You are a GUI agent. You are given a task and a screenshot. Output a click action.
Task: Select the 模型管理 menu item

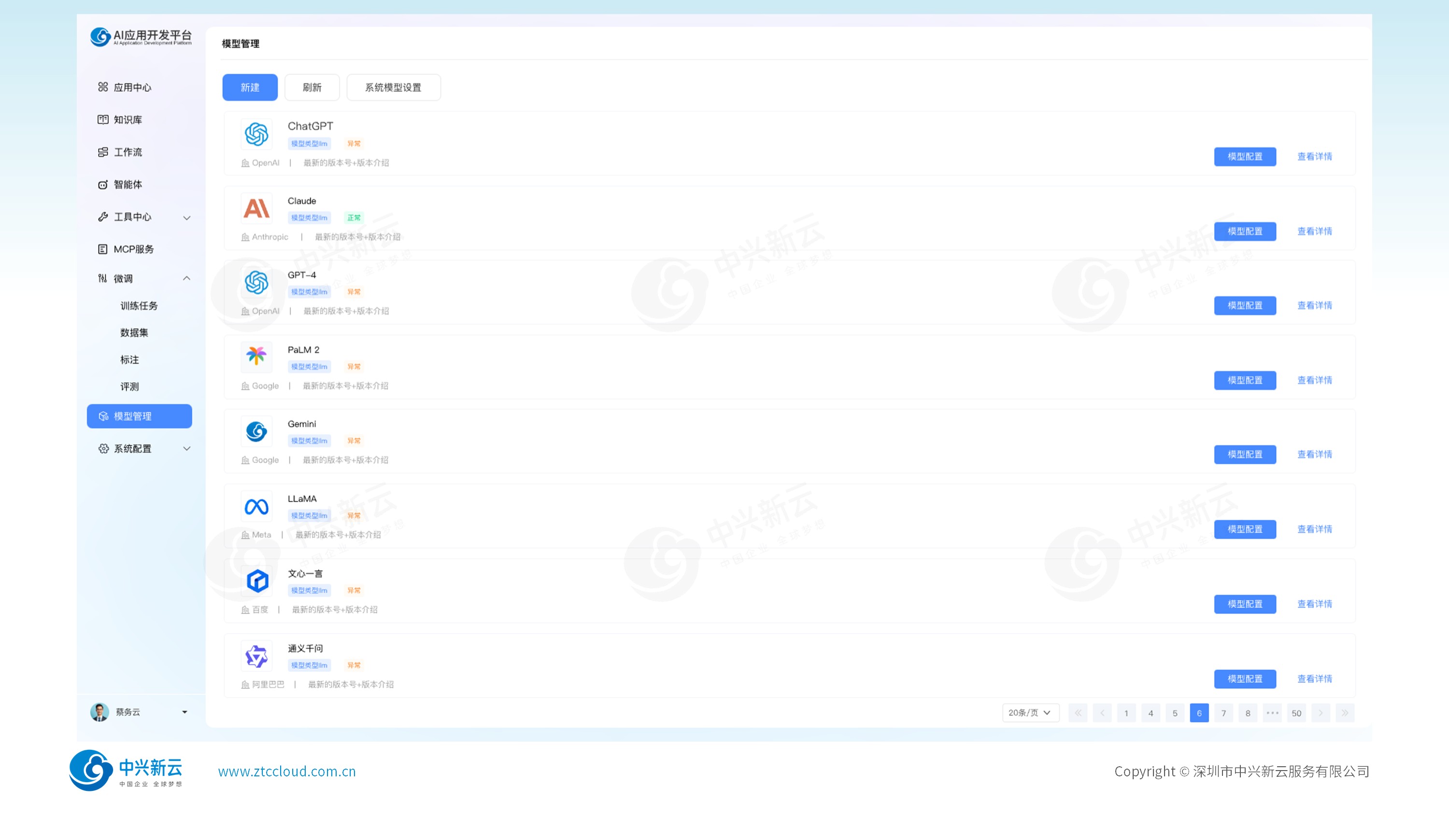click(x=140, y=416)
